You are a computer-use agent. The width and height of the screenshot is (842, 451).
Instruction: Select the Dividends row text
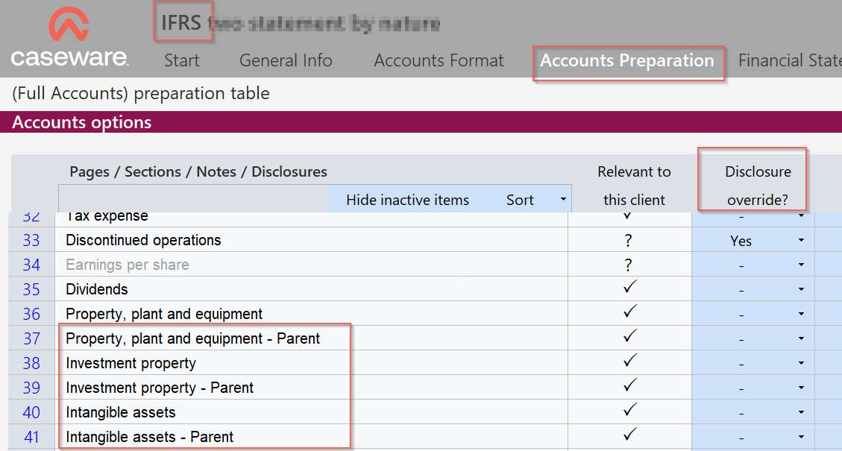[97, 289]
